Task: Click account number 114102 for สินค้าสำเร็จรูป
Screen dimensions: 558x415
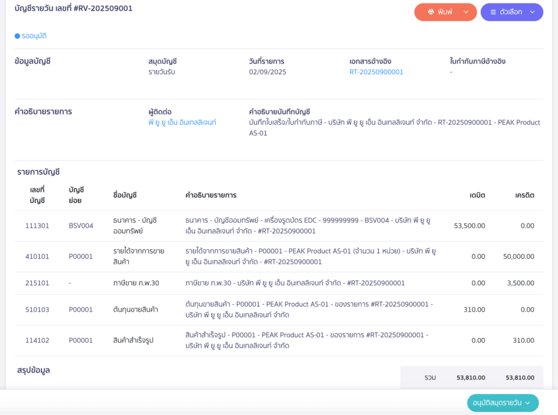Action: tap(37, 340)
